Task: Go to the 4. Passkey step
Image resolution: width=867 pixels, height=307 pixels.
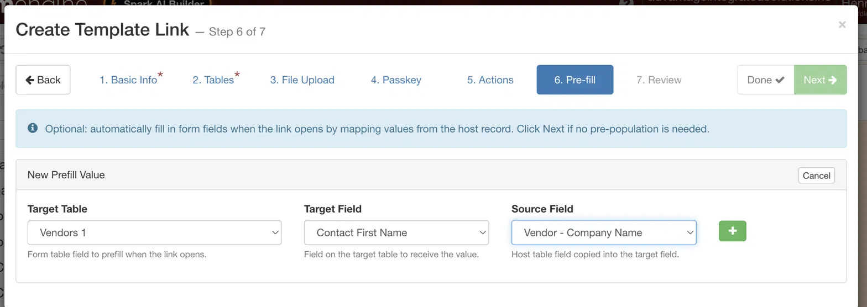Action: pos(396,80)
